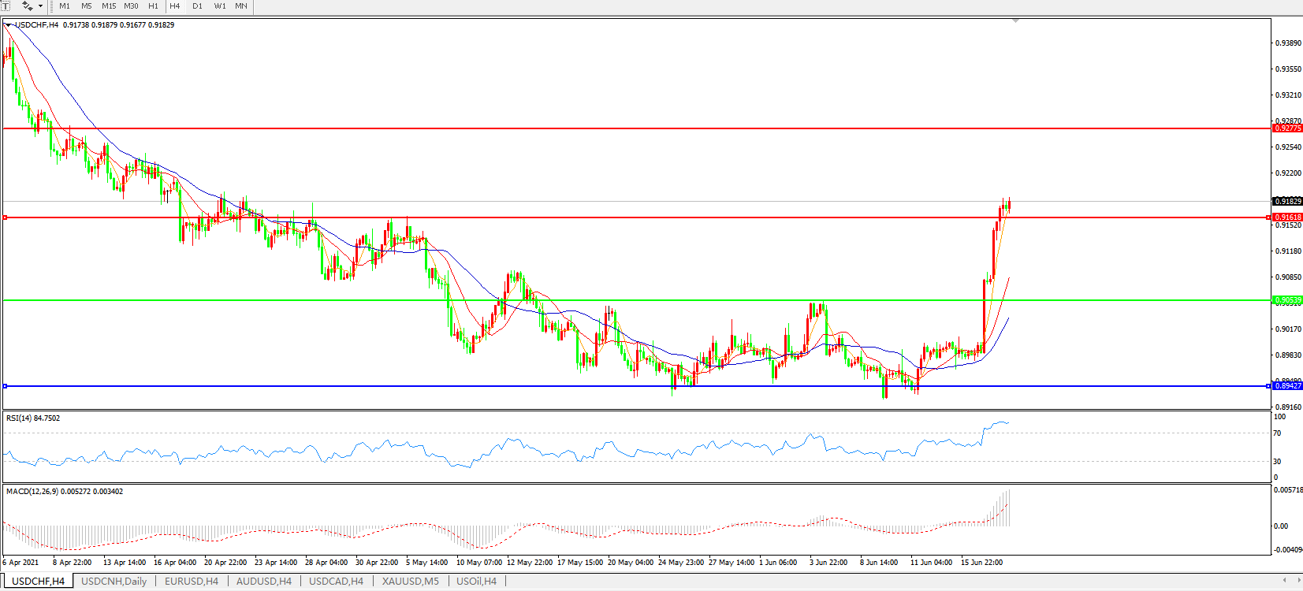Open the arrows tool dropdown arrow

pos(40,6)
